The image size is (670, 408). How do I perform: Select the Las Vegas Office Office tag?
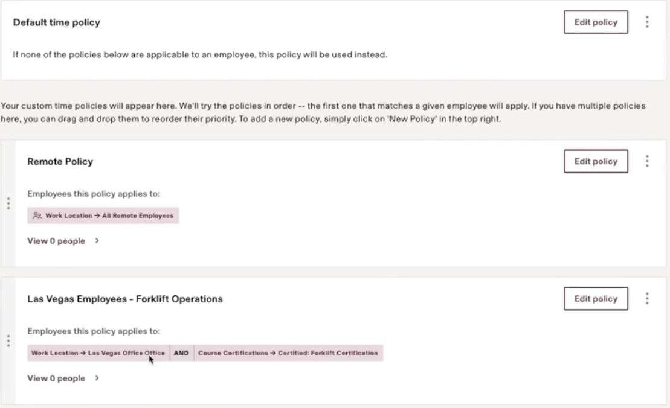(98, 353)
